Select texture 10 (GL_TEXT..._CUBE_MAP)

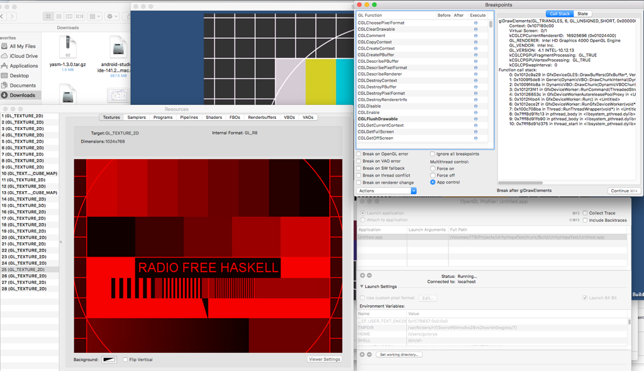click(30, 174)
